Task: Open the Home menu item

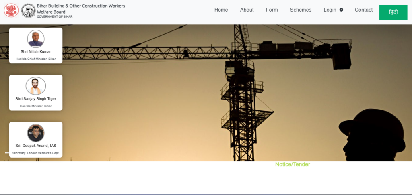Action: pyautogui.click(x=221, y=10)
